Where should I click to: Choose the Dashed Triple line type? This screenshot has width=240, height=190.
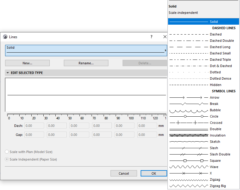pyautogui.click(x=204, y=60)
